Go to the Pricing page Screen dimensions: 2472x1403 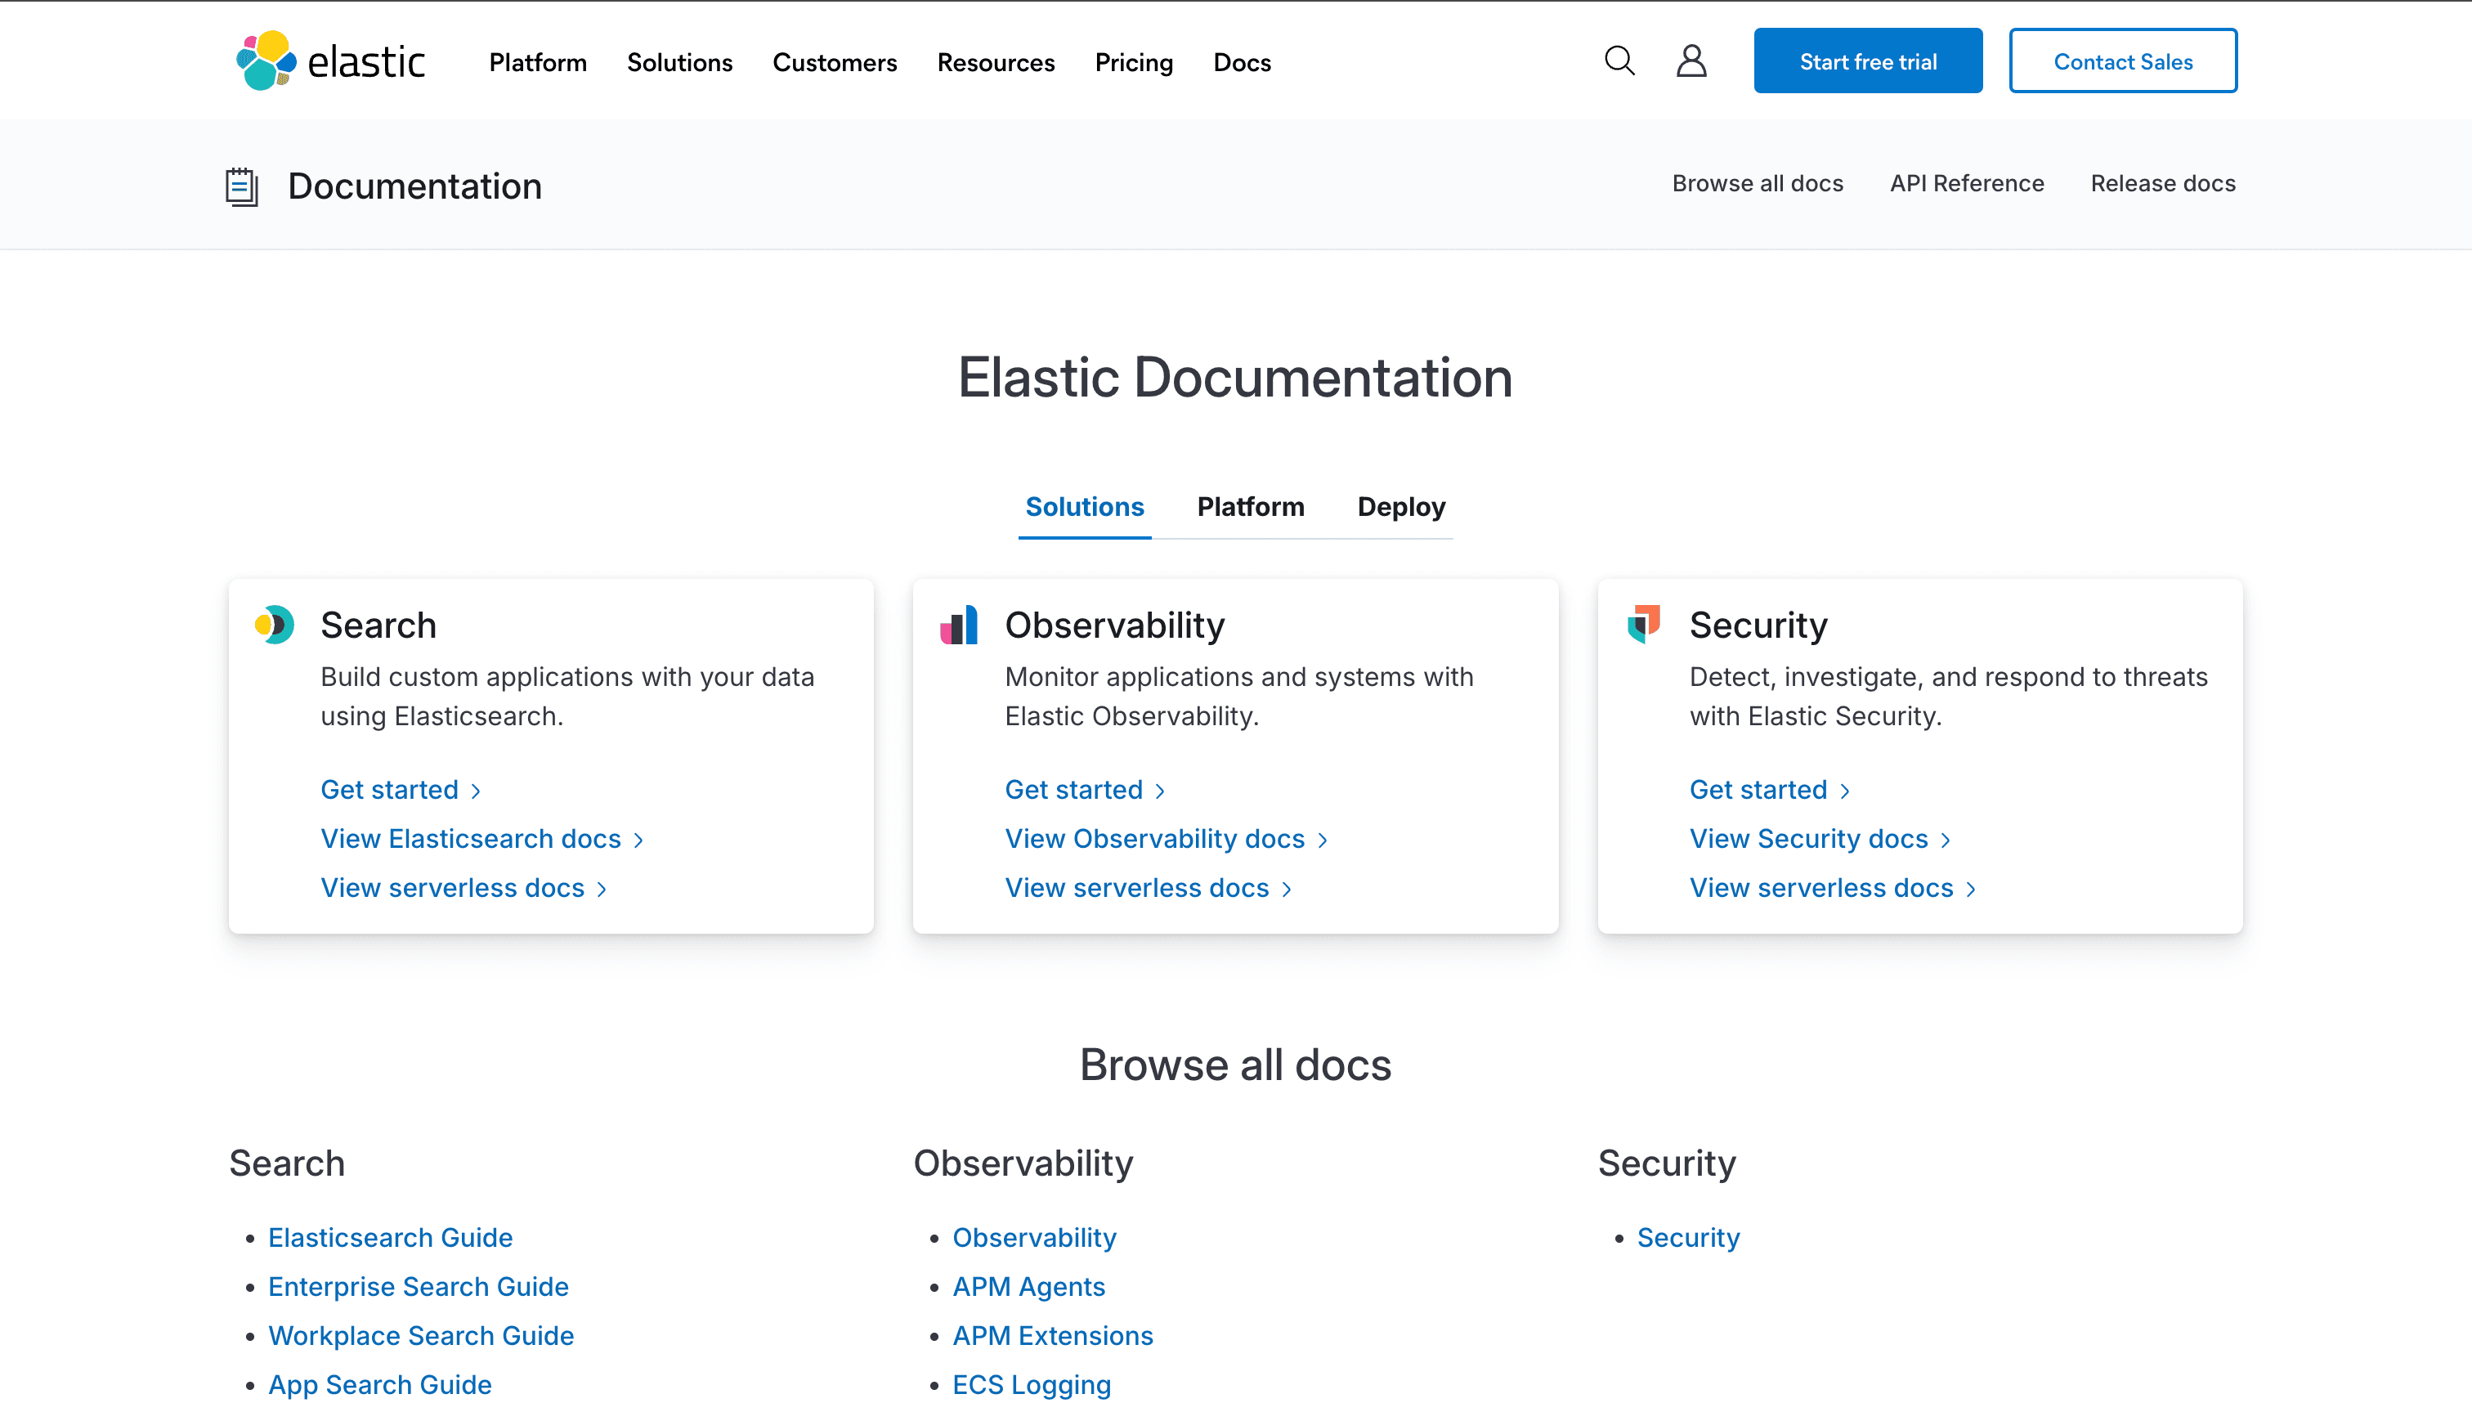coord(1134,63)
